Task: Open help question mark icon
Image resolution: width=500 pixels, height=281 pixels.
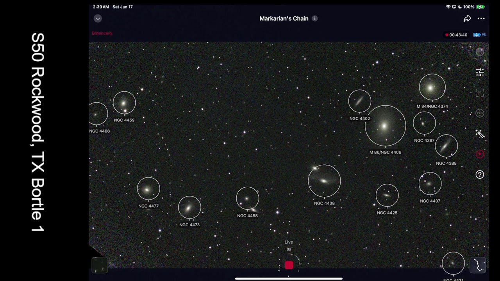Action: pyautogui.click(x=480, y=174)
